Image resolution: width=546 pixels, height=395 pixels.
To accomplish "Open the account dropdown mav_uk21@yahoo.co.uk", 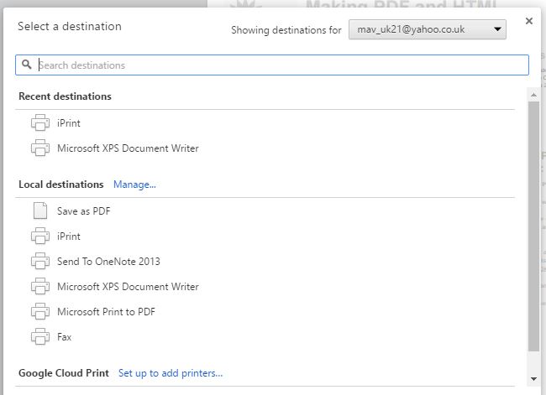I will tap(428, 29).
